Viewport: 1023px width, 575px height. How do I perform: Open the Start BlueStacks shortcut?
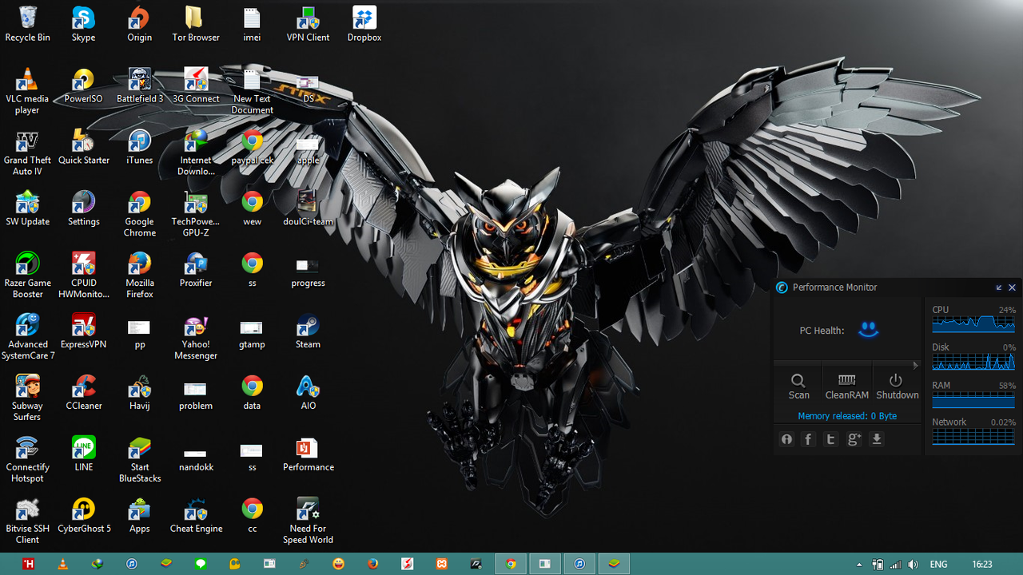point(139,460)
